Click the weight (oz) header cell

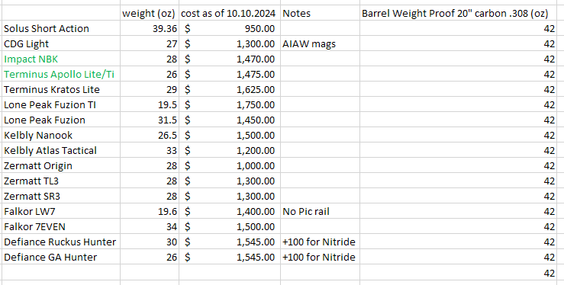(150, 13)
